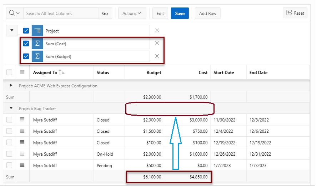Reset the interactive grid
The width and height of the screenshot is (317, 187).
click(295, 13)
